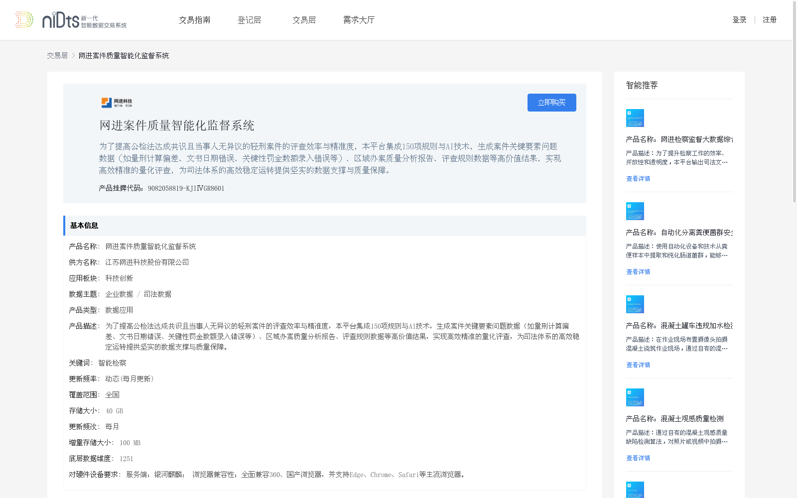This screenshot has height=498, width=797.
Task: Click the niDts site logo
Action: pyautogui.click(x=71, y=20)
